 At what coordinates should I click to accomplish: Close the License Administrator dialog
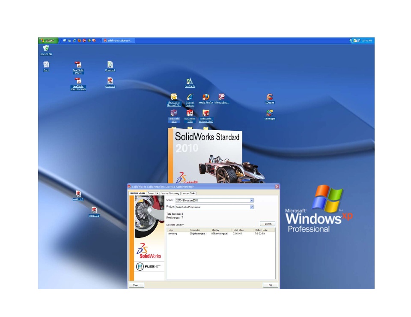coord(277,187)
